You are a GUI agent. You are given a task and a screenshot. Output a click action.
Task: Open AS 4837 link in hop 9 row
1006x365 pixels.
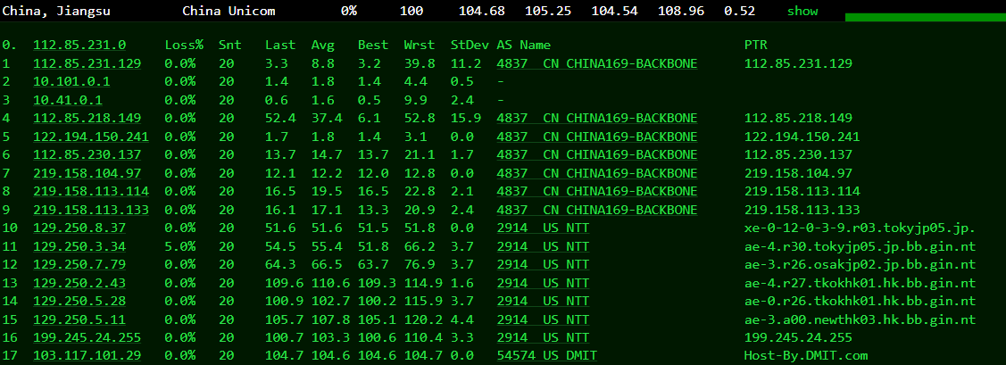[596, 210]
